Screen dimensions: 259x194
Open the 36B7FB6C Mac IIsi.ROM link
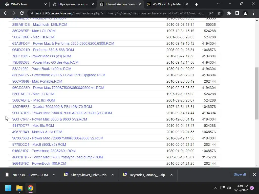tap(33, 37)
